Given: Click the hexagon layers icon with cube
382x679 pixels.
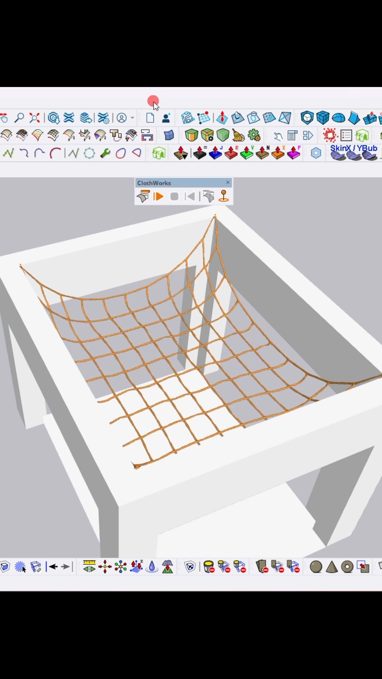Looking at the screenshot, I should pos(53,118).
